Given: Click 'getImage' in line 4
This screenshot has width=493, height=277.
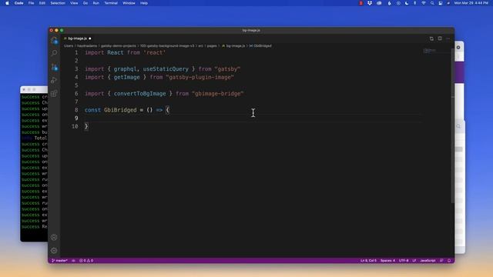Looking at the screenshot, I should pos(126,77).
